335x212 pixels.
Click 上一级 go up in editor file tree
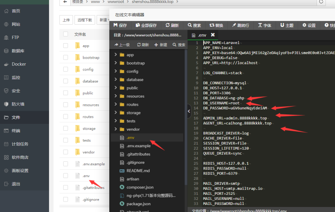pos(122,45)
